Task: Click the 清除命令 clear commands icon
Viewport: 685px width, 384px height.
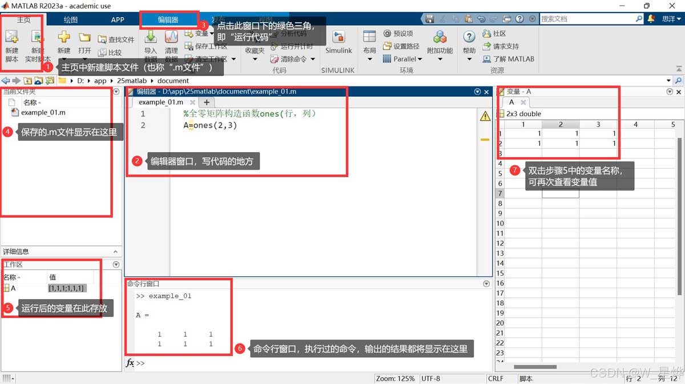Action: [275, 59]
